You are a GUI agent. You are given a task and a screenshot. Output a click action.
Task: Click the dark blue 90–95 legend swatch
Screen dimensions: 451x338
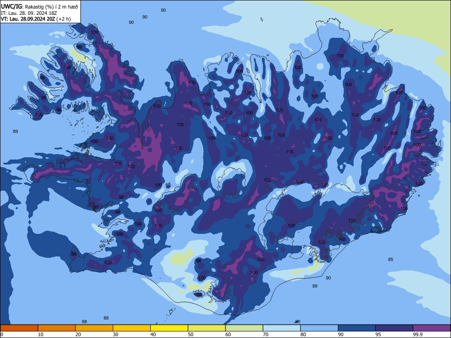pos(357,328)
